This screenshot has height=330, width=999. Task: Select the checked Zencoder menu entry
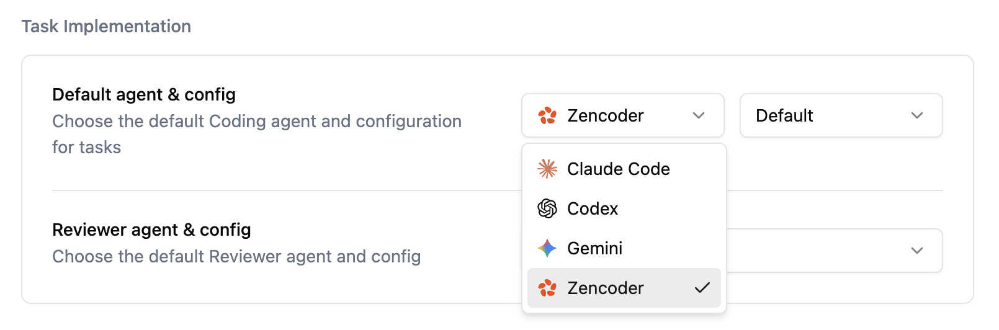tap(606, 288)
